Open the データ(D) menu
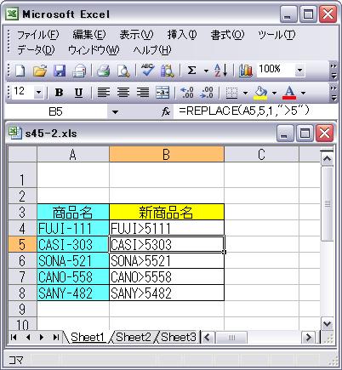342x370 pixels. pos(36,50)
